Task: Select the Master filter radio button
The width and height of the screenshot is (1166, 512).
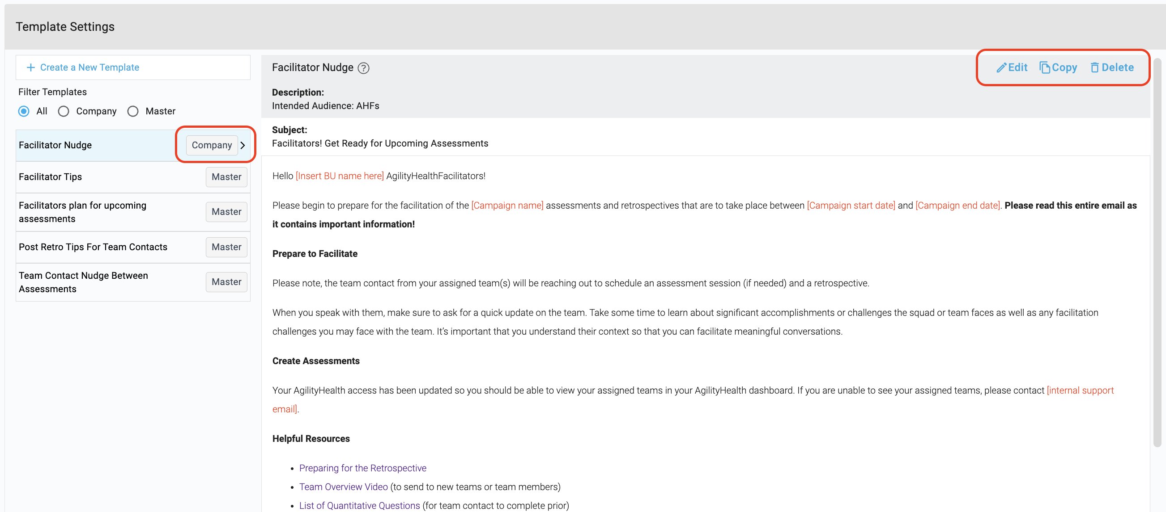Action: tap(132, 111)
